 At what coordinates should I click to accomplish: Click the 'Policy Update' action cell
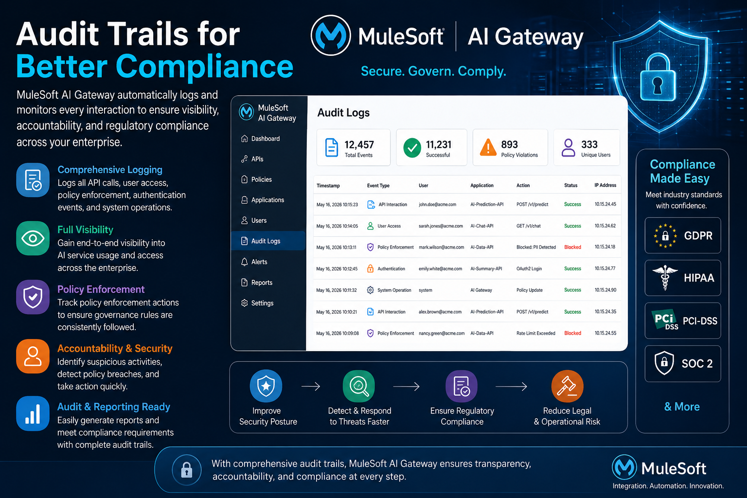click(x=530, y=290)
